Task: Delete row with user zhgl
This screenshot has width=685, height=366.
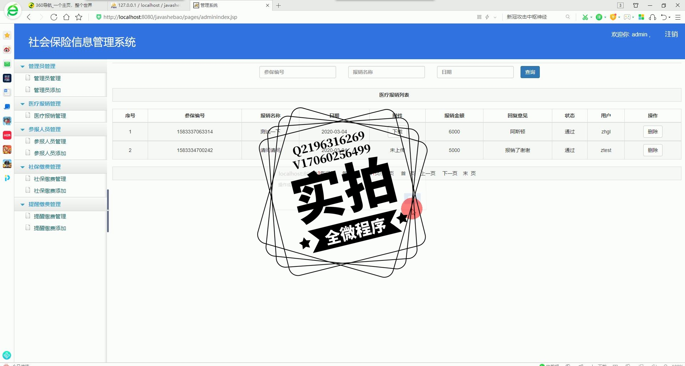Action: tap(653, 132)
